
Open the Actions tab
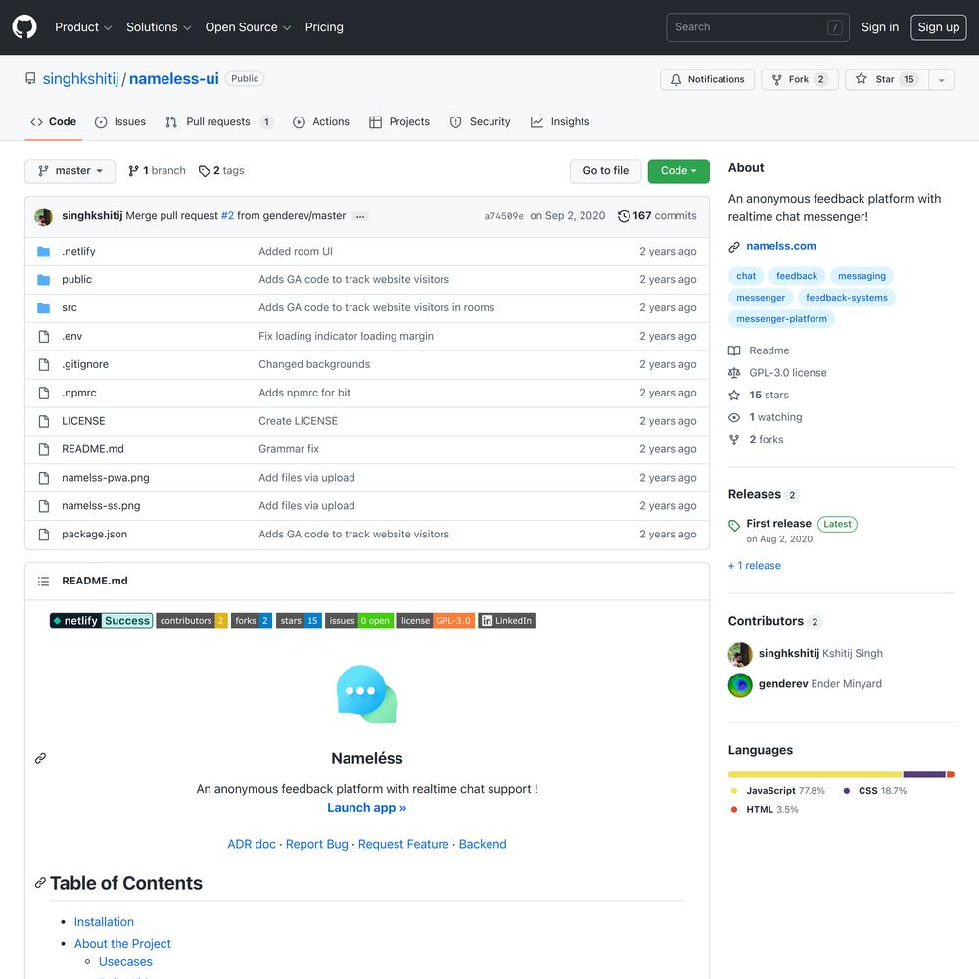(x=321, y=121)
